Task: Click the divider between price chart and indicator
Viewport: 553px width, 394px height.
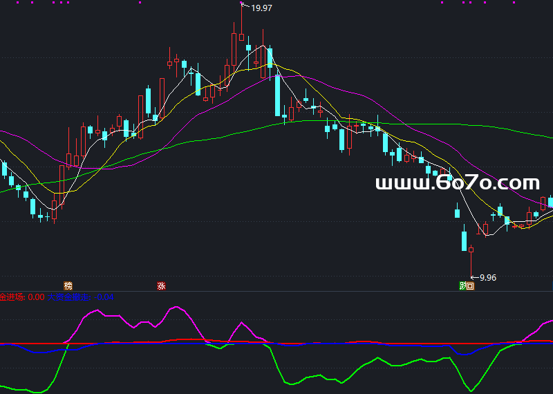Action: click(x=276, y=291)
